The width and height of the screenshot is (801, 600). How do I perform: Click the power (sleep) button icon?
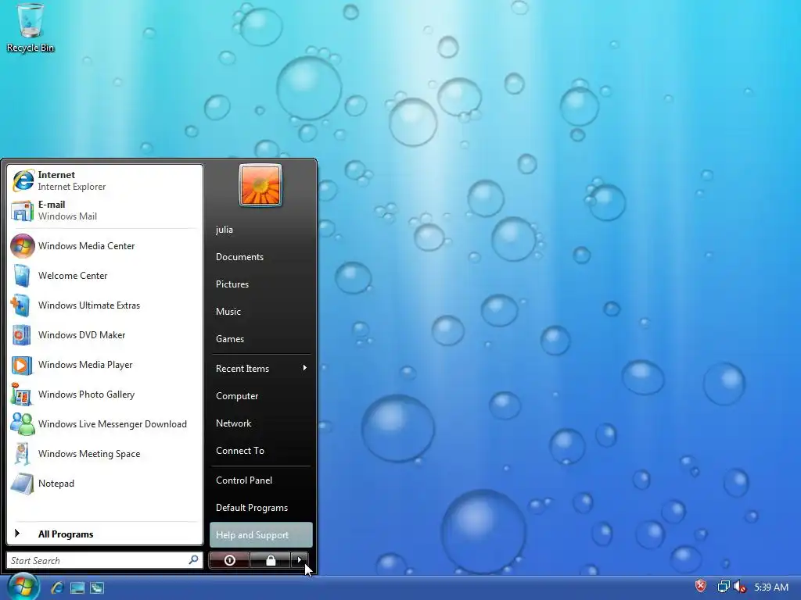(229, 560)
